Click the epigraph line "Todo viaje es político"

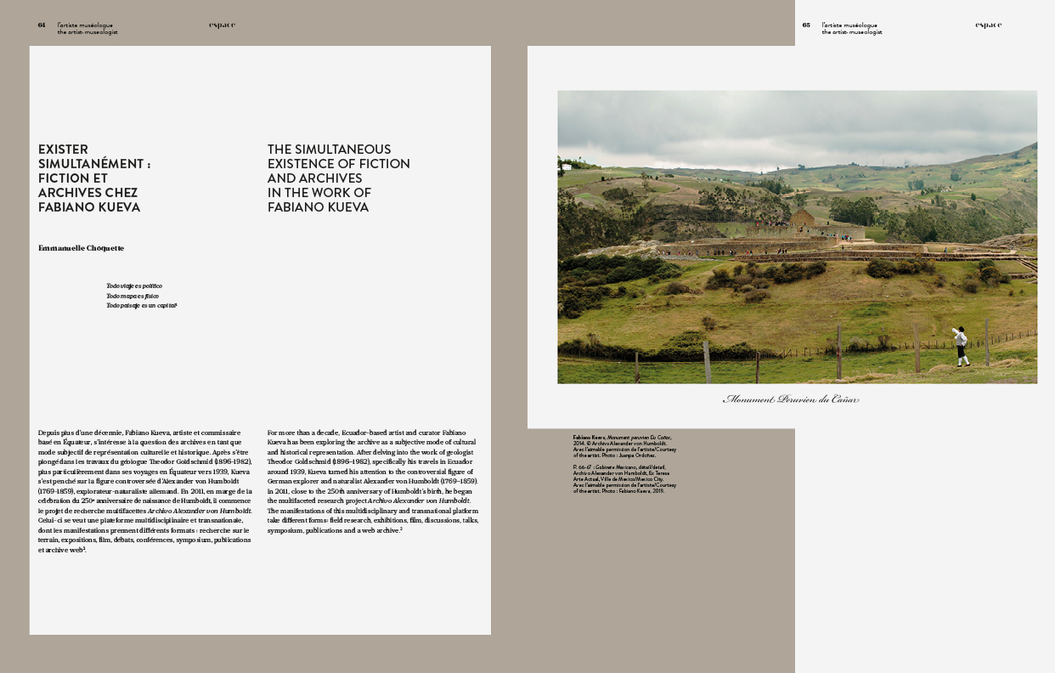click(x=134, y=286)
